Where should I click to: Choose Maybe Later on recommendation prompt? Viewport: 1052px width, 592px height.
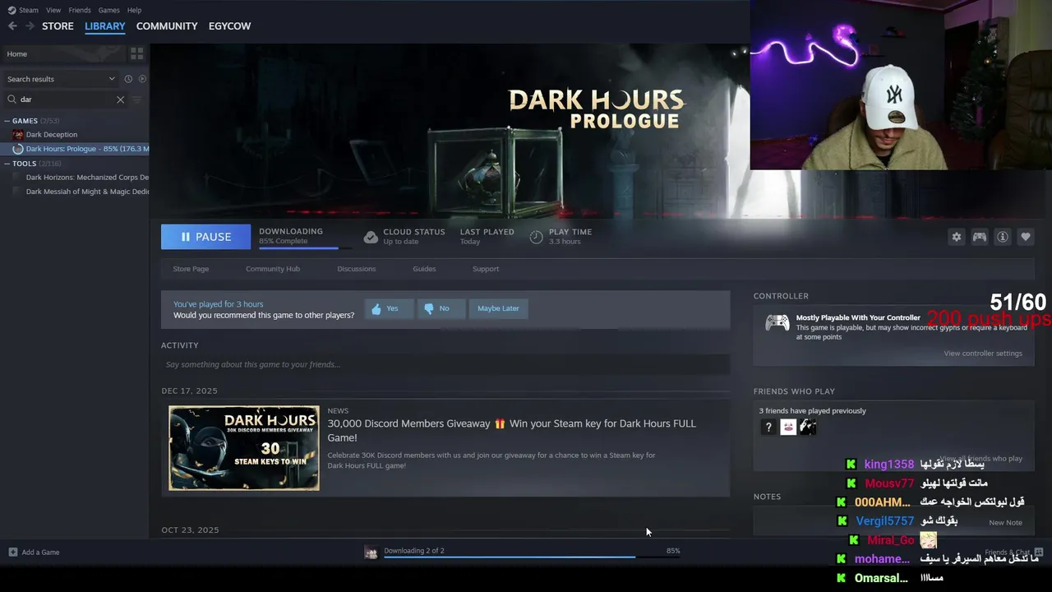click(498, 308)
